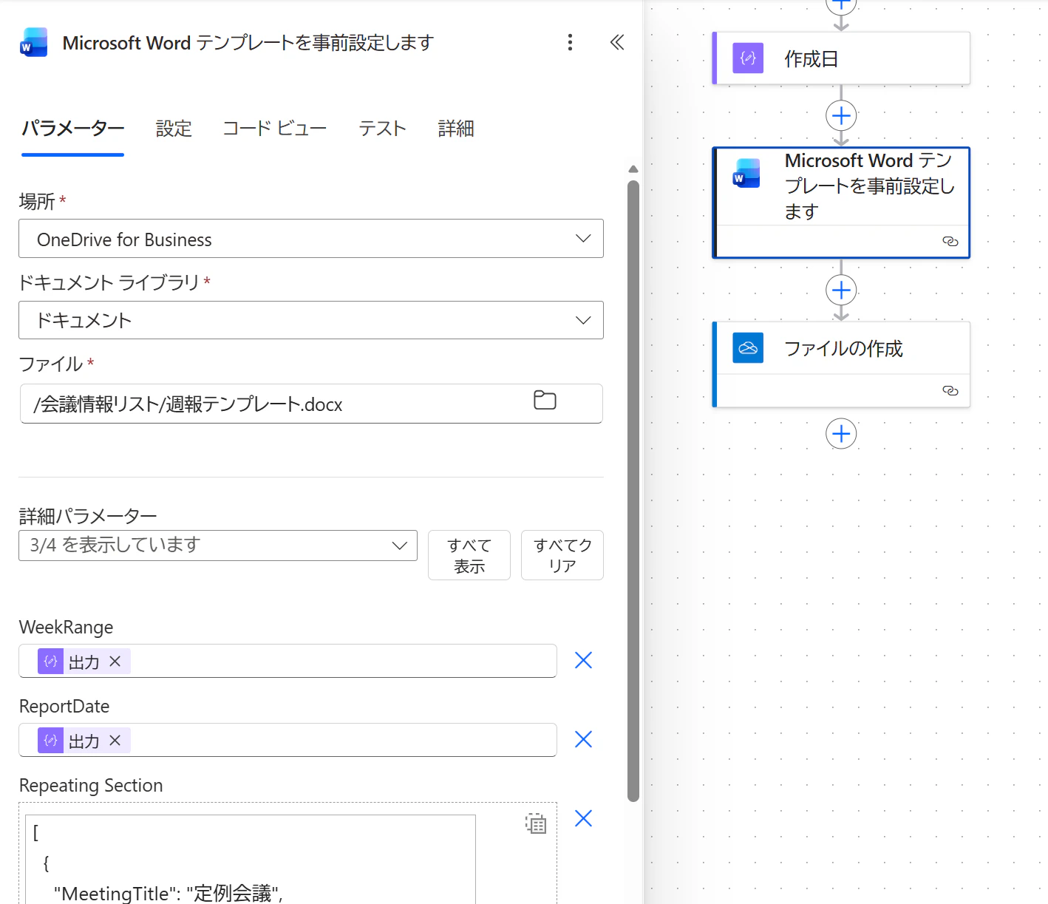The width and height of the screenshot is (1048, 904).
Task: Remove the Repeating Section parameter with X
Action: (x=583, y=818)
